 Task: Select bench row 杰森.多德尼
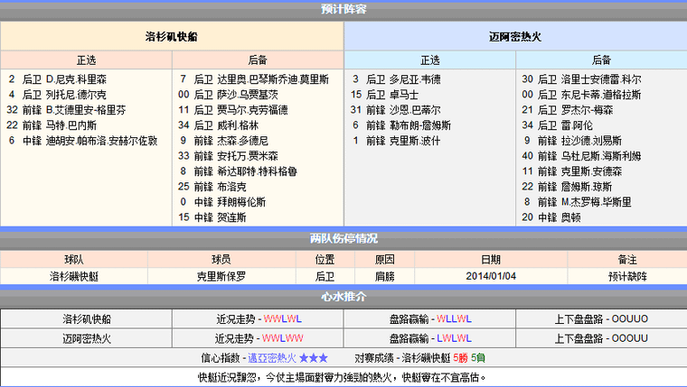(x=223, y=141)
